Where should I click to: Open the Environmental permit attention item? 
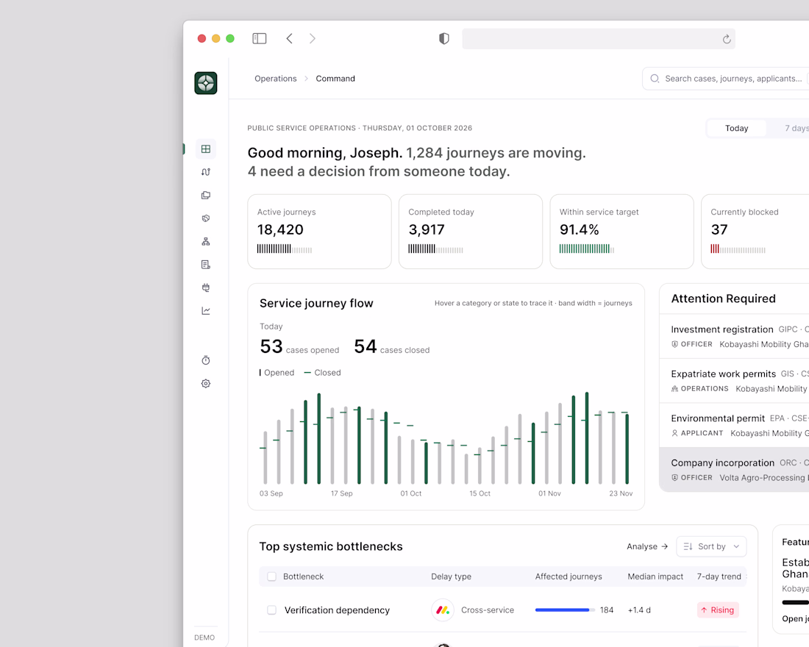tap(734, 425)
